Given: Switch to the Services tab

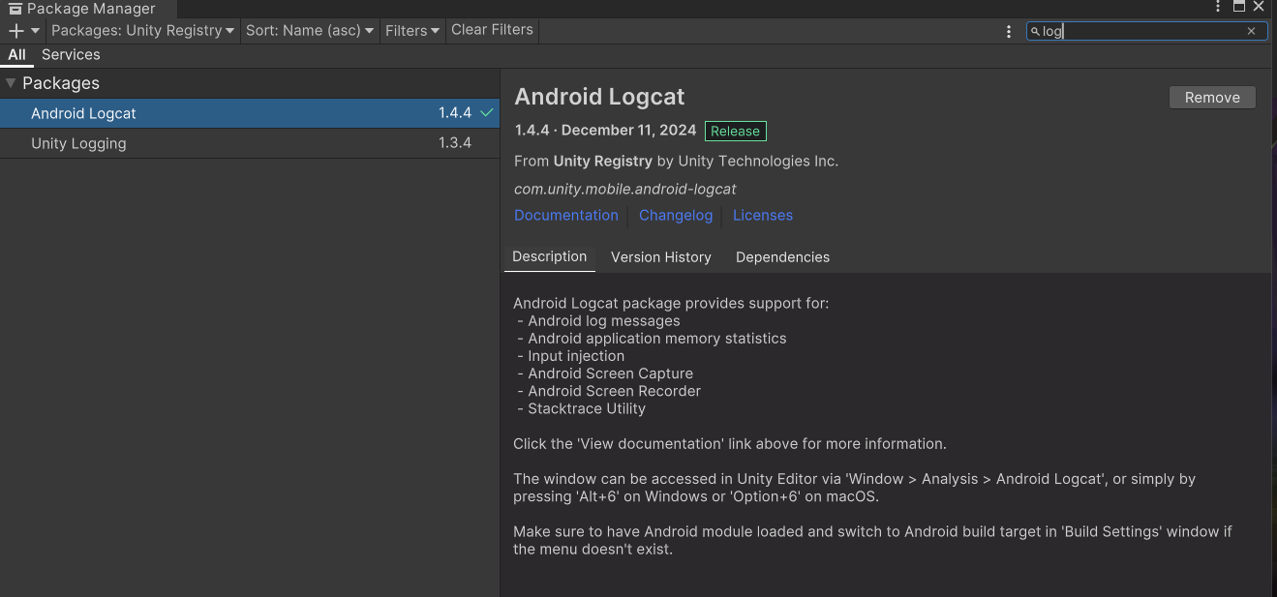Looking at the screenshot, I should tap(71, 55).
